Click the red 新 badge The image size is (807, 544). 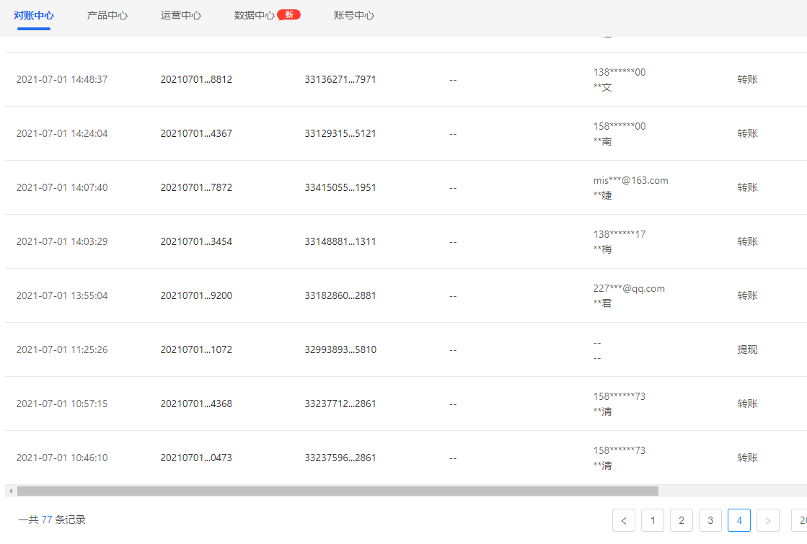pos(288,15)
